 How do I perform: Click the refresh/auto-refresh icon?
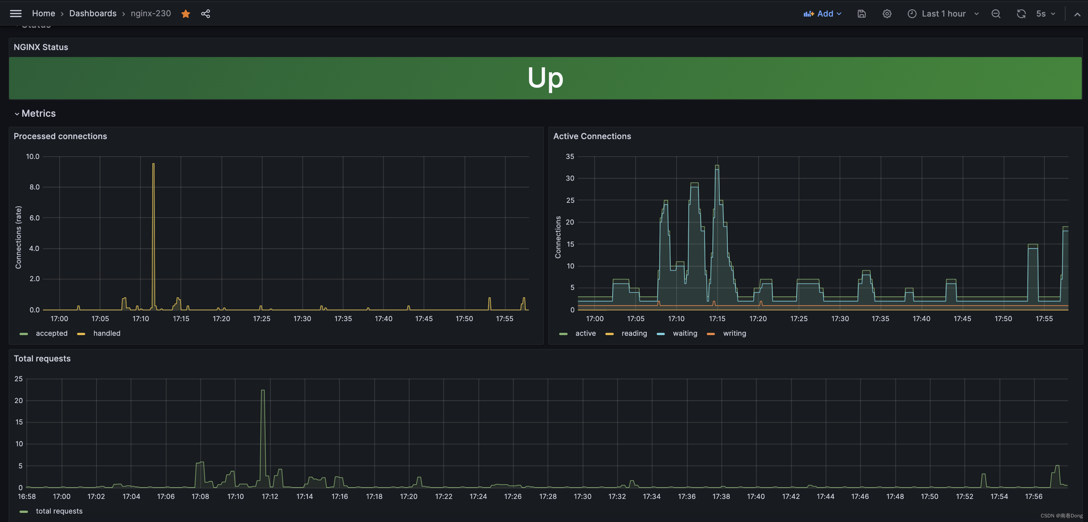coord(1021,14)
